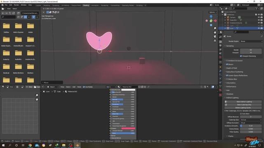Switch perspective/orthographic grid gizmo
The height and width of the screenshot is (148, 264).
click(x=215, y=41)
